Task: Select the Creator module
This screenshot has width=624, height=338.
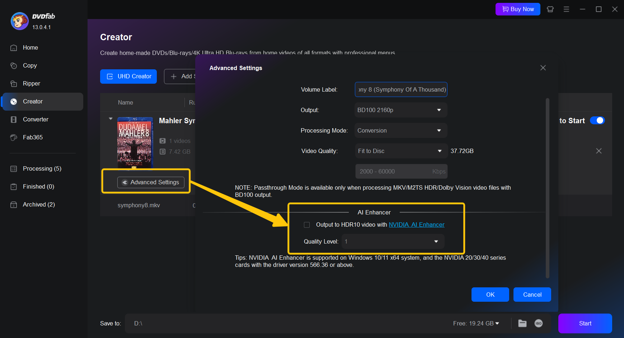Action: tap(43, 102)
